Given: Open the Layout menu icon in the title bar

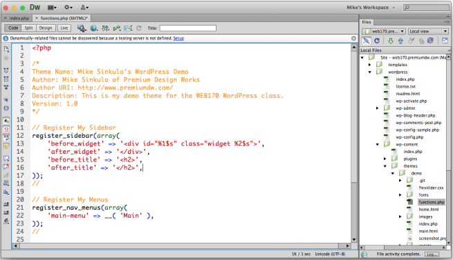Looking at the screenshot, I should click(x=52, y=8).
